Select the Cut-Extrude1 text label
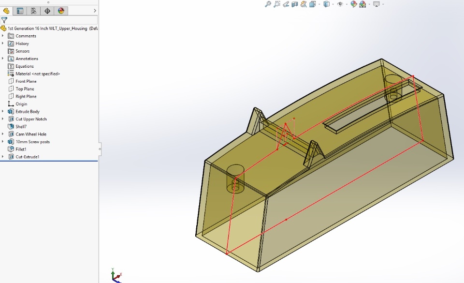 coord(27,157)
